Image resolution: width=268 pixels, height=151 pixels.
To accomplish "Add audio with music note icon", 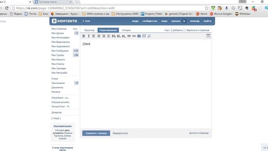I will pos(149,36).
